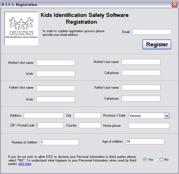The height and width of the screenshot is (174, 179).
Task: Click the Mother's first name field
Action: [56, 63]
